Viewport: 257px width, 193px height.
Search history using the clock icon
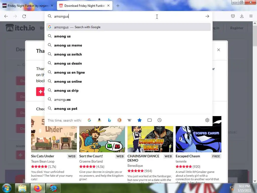pyautogui.click(x=159, y=120)
